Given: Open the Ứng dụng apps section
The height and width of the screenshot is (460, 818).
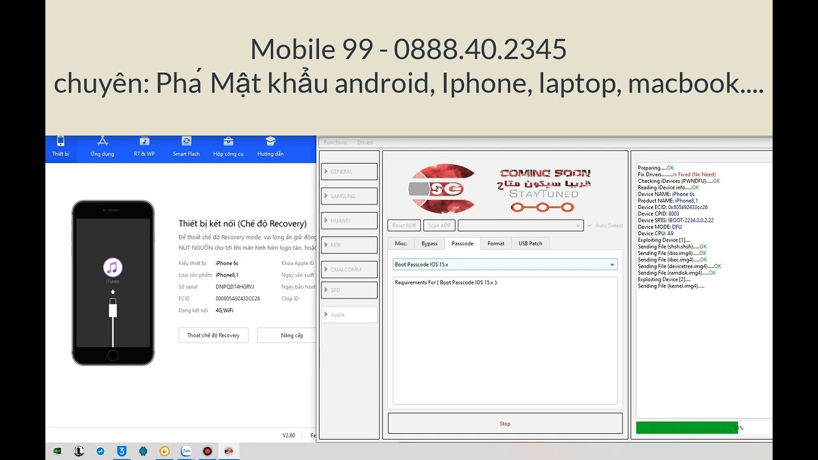Looking at the screenshot, I should [x=102, y=146].
